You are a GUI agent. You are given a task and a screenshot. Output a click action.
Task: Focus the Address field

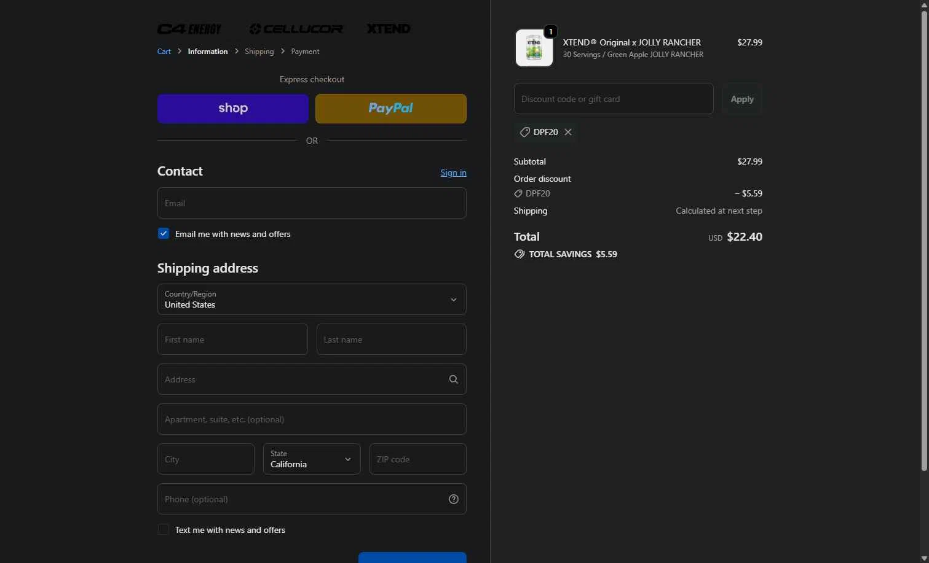pyautogui.click(x=312, y=379)
